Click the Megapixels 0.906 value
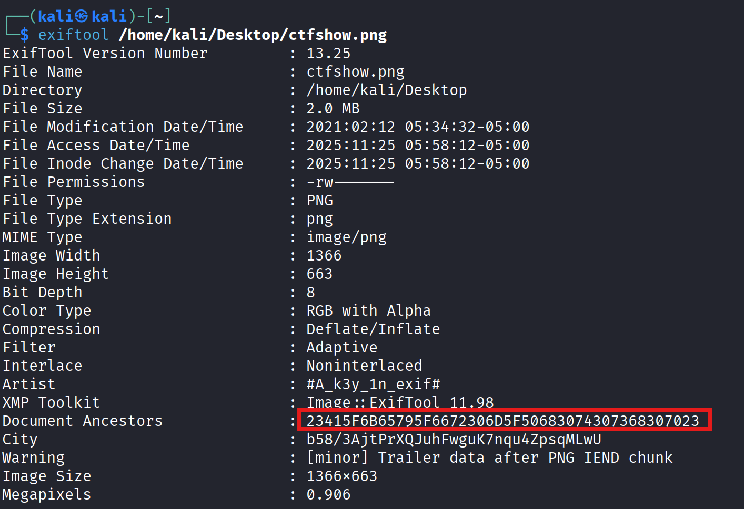Screen dimensions: 744x509 click(328, 494)
